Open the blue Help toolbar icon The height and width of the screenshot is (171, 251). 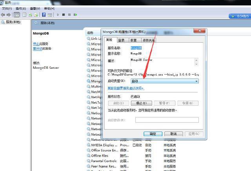tap(44, 15)
